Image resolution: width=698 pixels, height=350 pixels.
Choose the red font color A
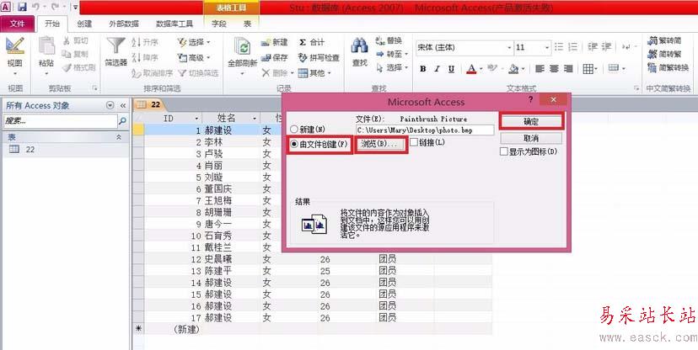point(471,69)
